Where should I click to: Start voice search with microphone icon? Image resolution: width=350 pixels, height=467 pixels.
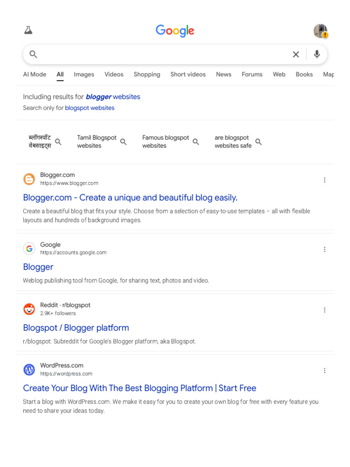[317, 55]
